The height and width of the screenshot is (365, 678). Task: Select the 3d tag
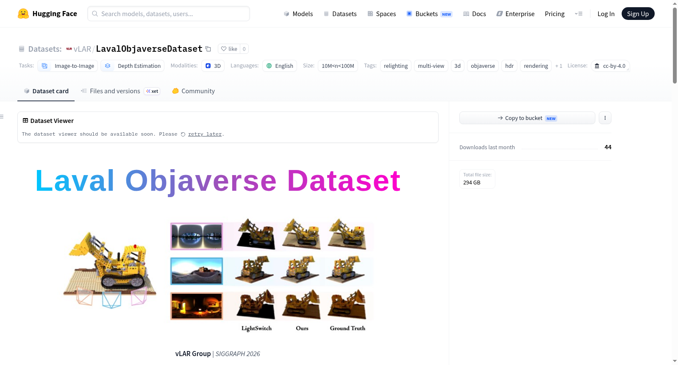457,66
